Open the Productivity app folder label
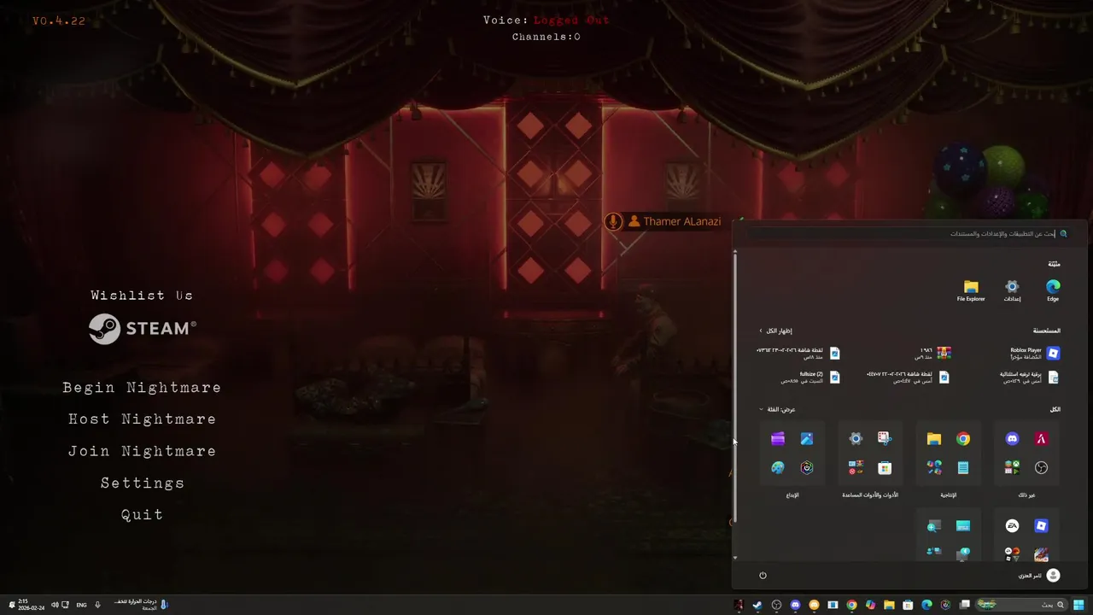This screenshot has height=615, width=1093. click(949, 495)
